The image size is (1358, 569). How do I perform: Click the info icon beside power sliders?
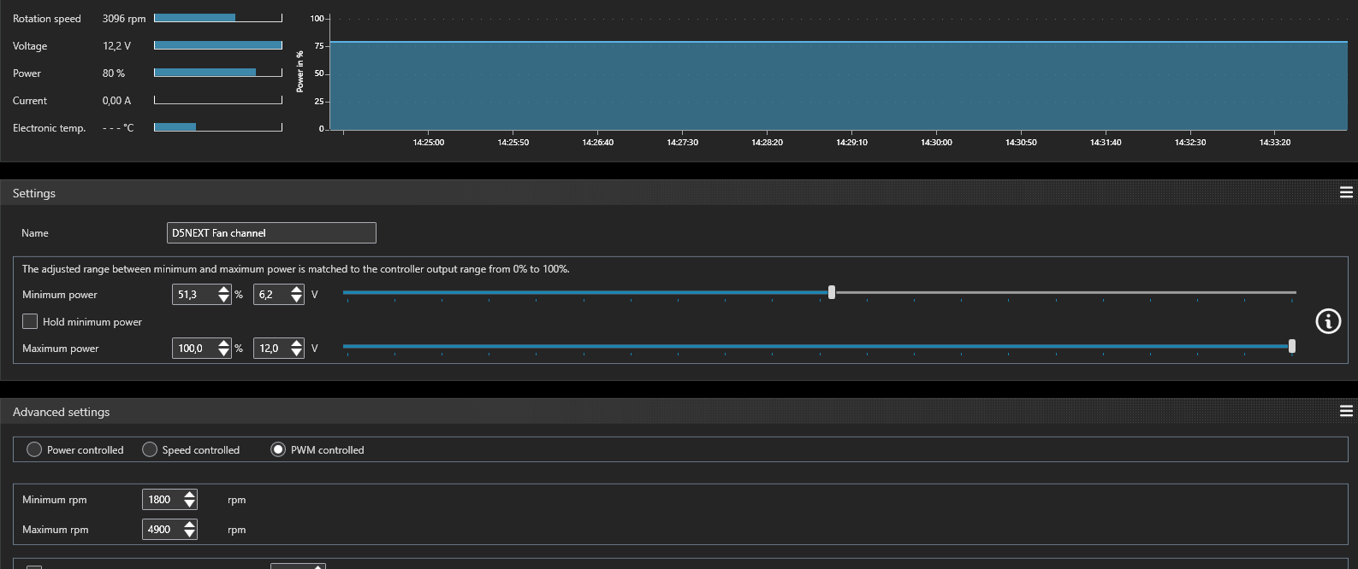1327,321
